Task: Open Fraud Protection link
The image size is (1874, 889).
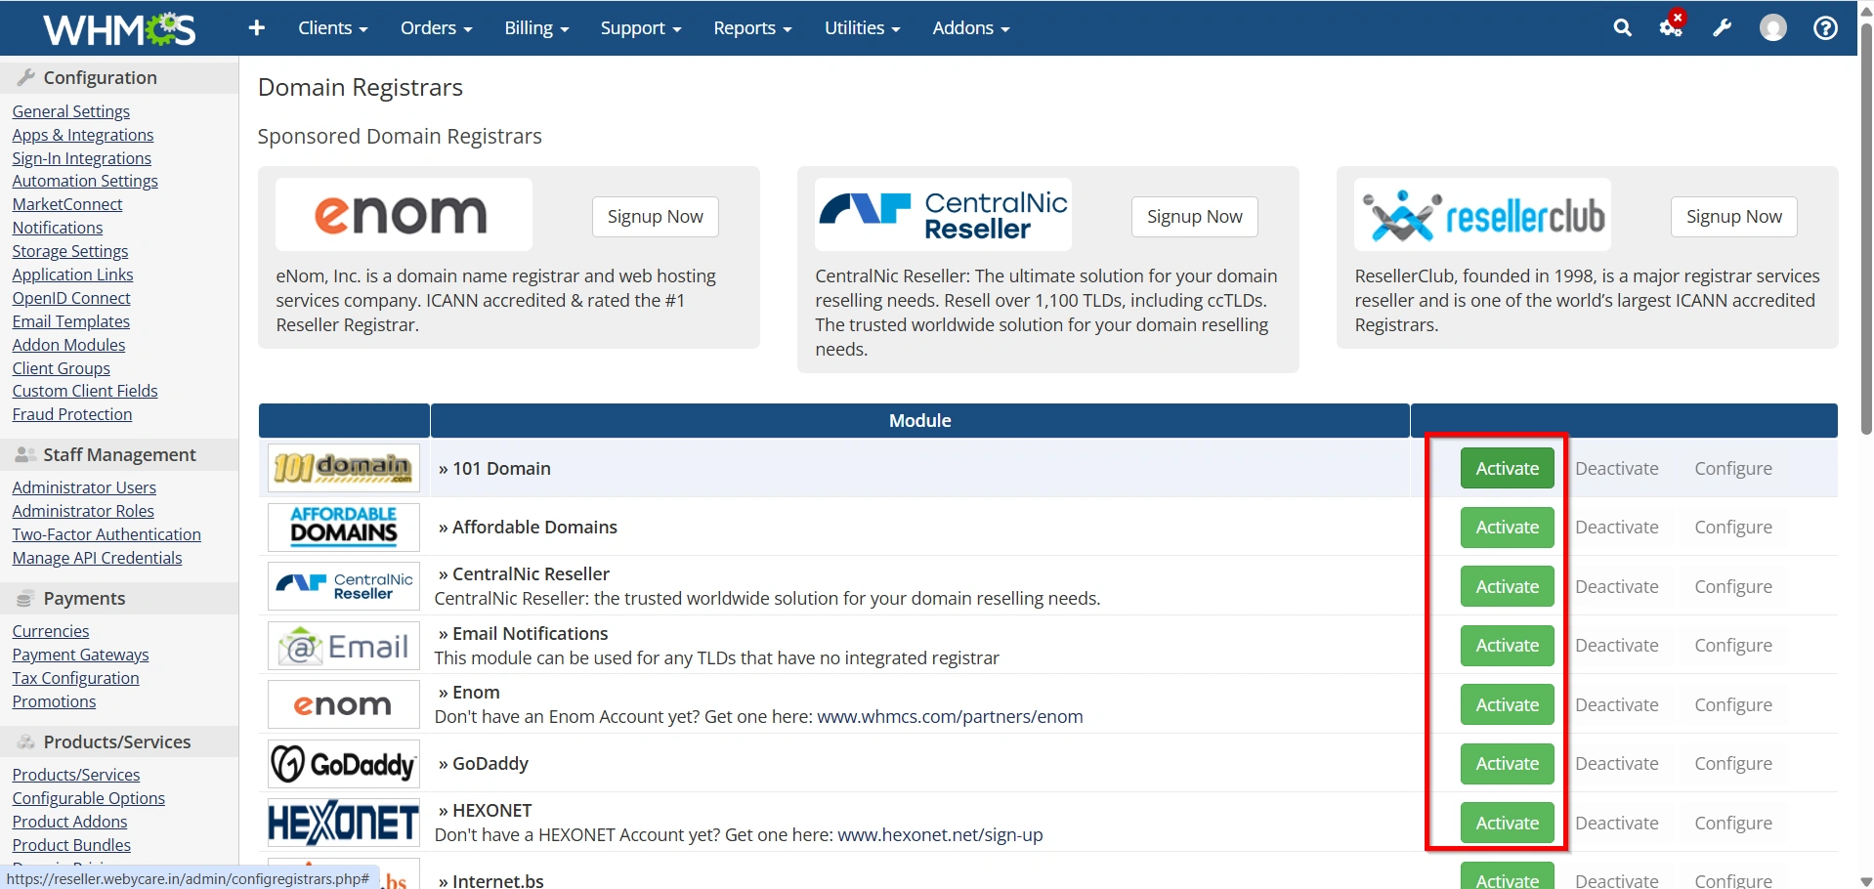Action: coord(72,414)
